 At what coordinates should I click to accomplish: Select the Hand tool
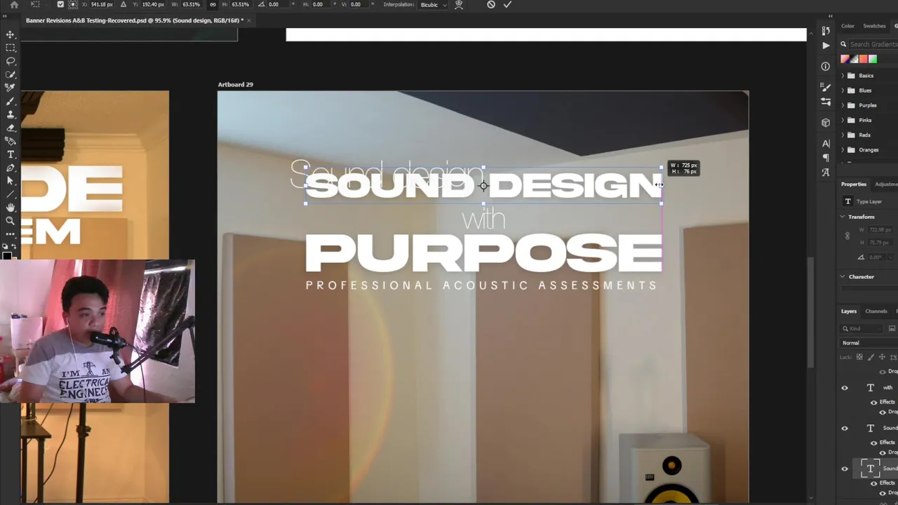tap(10, 208)
